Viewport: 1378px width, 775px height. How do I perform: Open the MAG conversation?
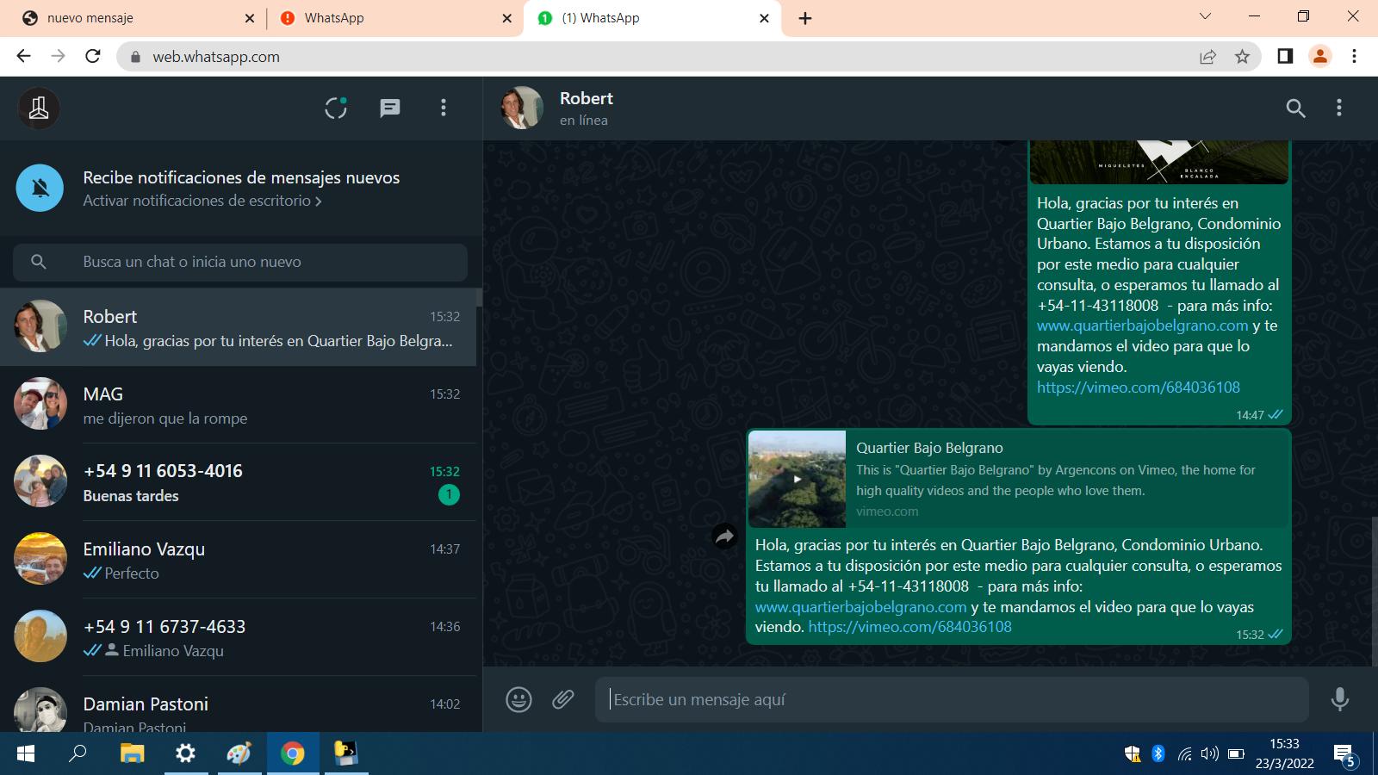[x=238, y=405]
